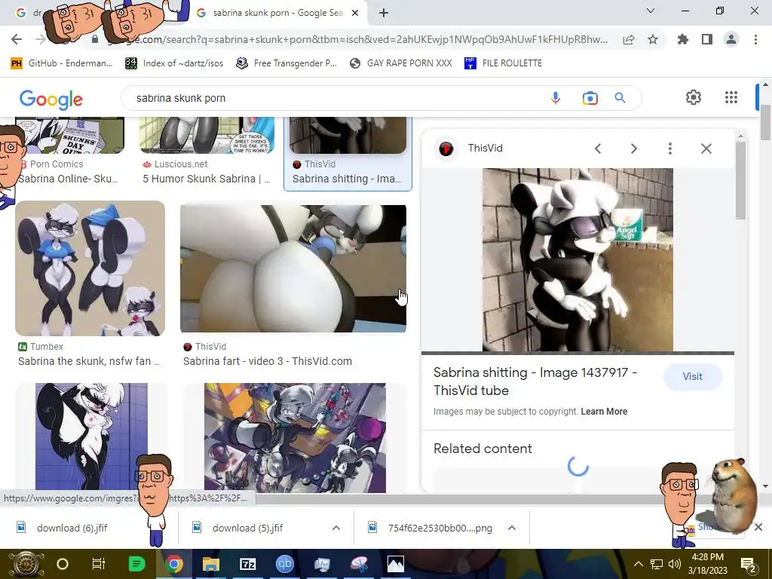Start voice search with microphone icon

(x=556, y=98)
